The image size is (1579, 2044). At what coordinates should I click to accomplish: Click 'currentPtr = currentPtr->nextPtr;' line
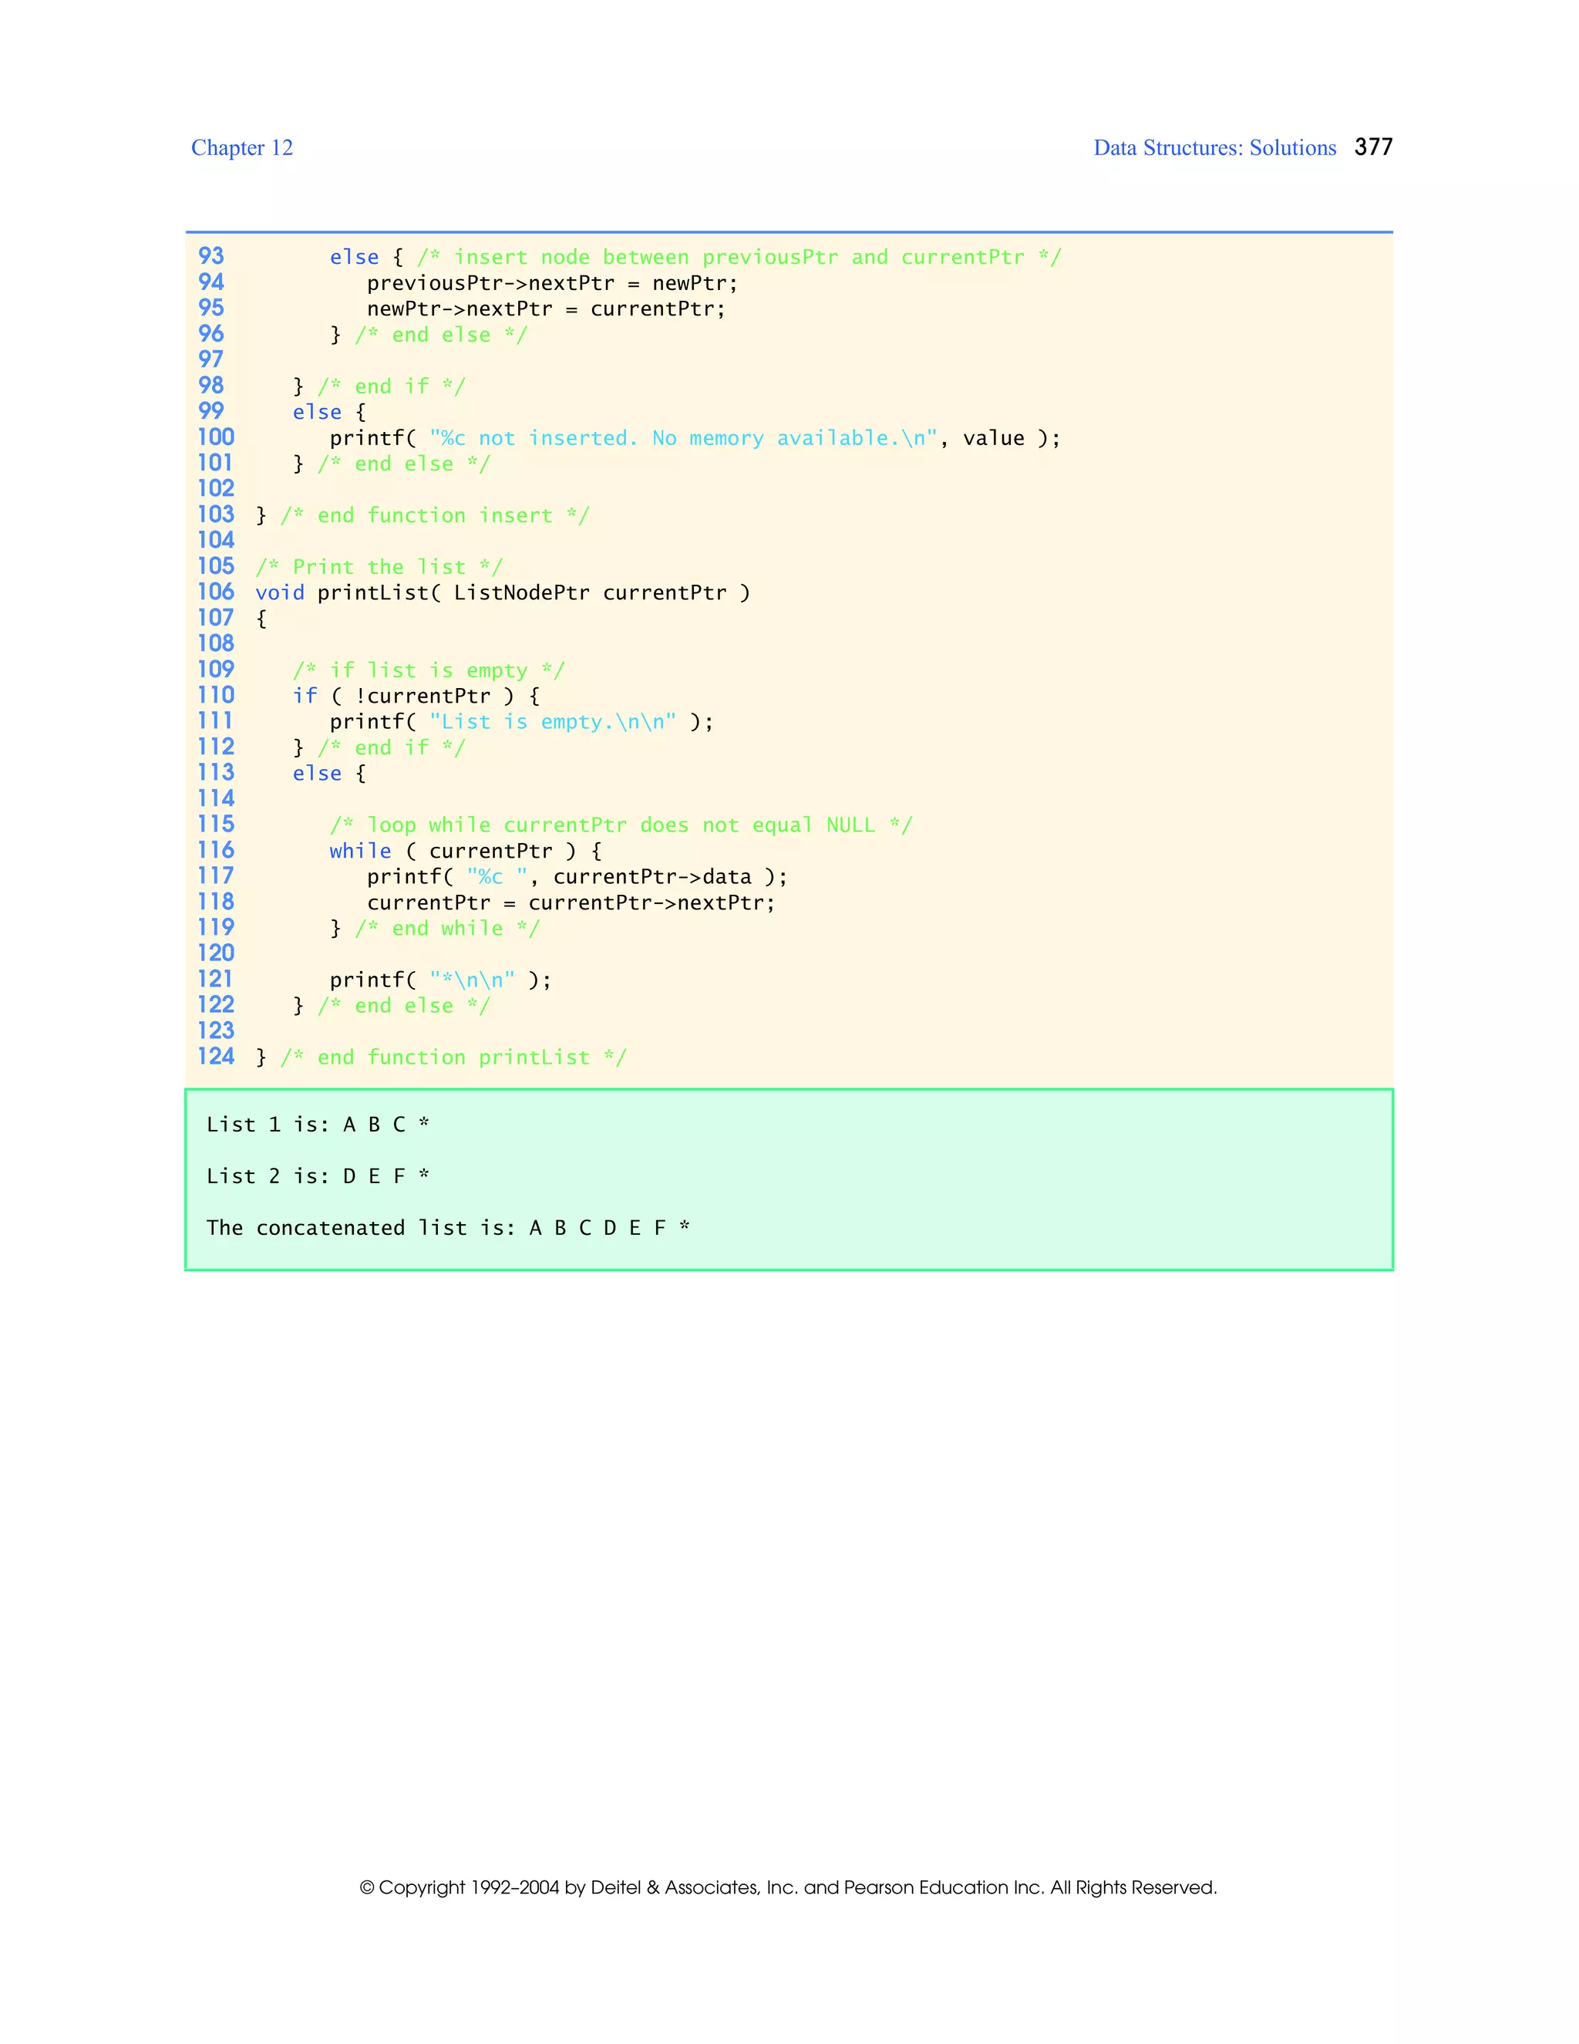pyautogui.click(x=571, y=903)
